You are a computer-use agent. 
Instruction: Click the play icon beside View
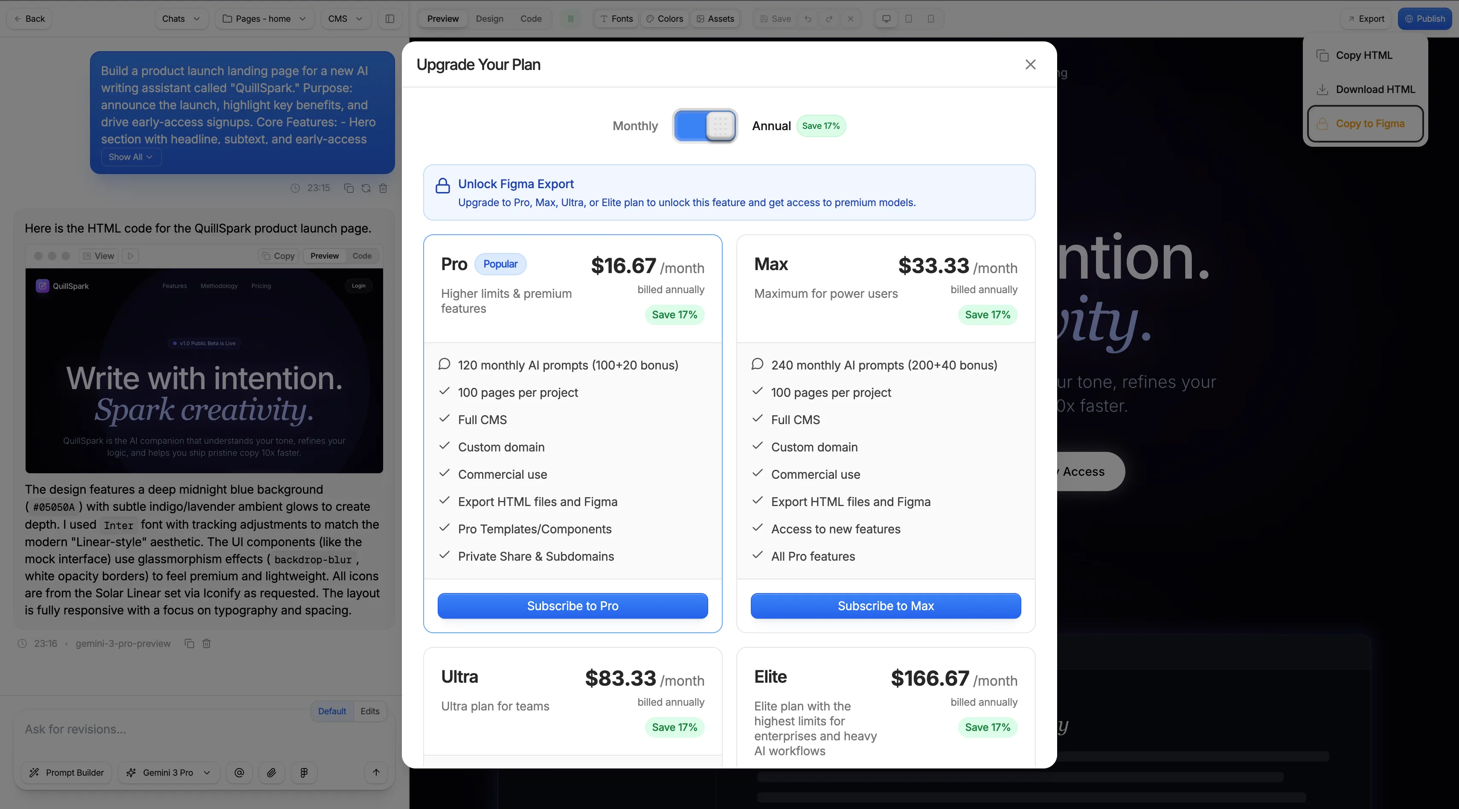pyautogui.click(x=131, y=256)
